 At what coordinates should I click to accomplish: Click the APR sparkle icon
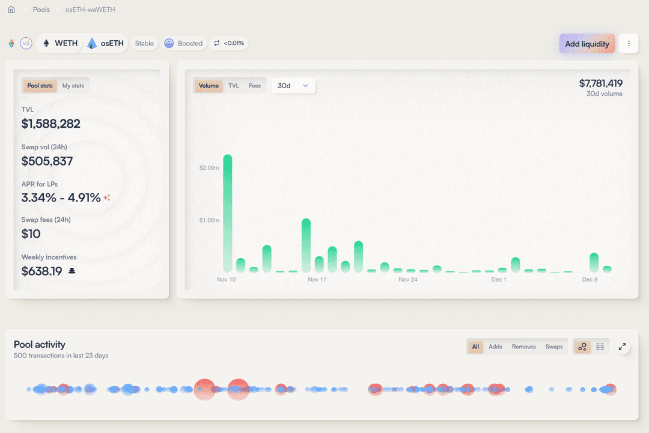(x=107, y=197)
